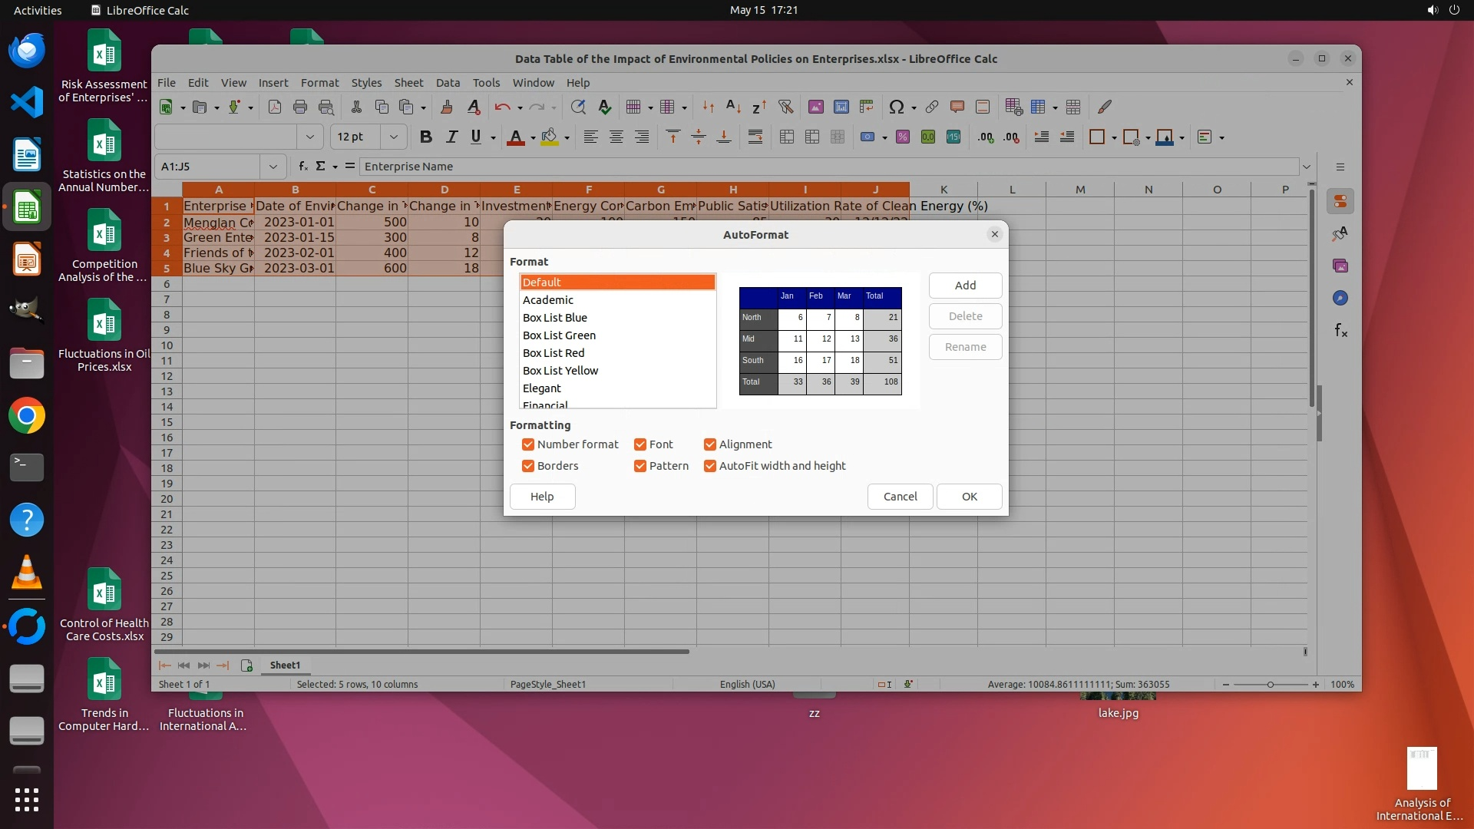Select Box List Green format
1474x829 pixels.
point(559,335)
